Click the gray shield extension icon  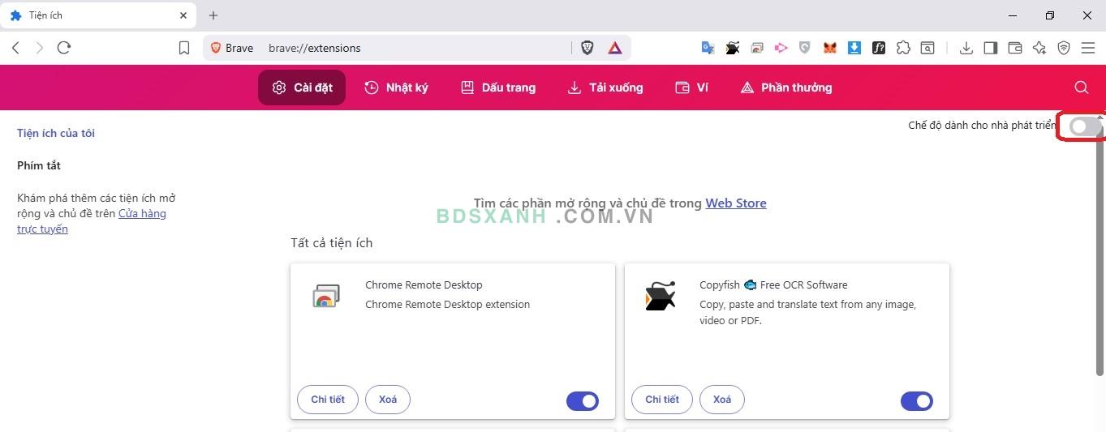pyautogui.click(x=805, y=48)
